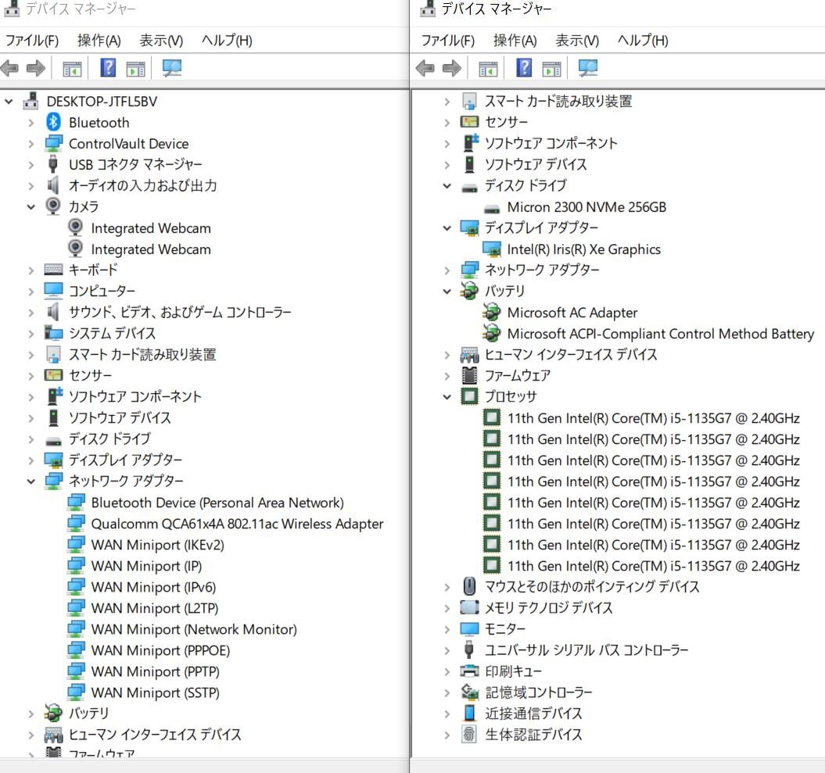
Task: Select ControlVault Device icon
Action: coord(54,143)
